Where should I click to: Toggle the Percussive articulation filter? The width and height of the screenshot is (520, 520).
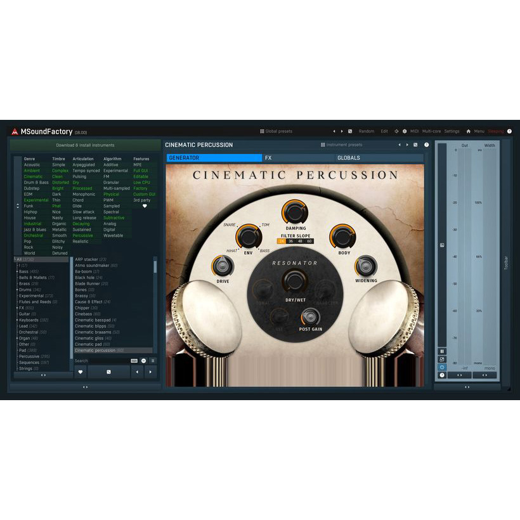82,235
